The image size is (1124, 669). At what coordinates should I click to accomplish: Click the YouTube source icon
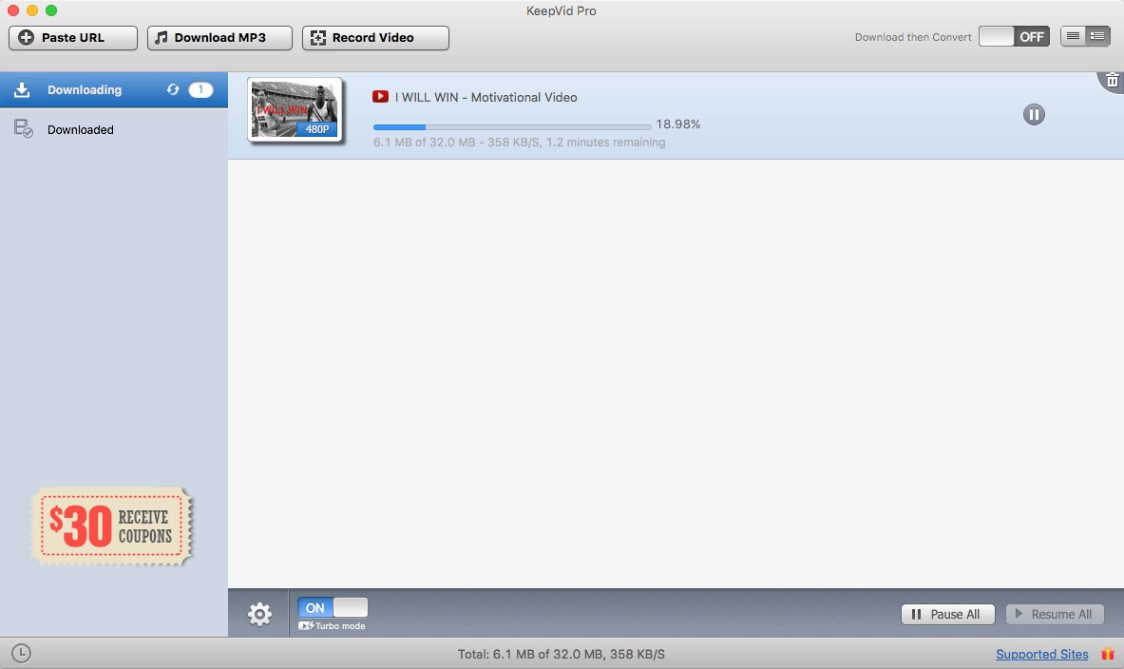(381, 97)
